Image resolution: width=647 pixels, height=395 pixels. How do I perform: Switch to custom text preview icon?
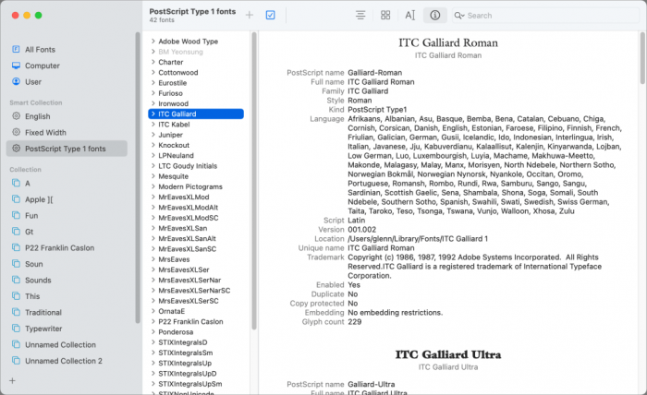(409, 16)
